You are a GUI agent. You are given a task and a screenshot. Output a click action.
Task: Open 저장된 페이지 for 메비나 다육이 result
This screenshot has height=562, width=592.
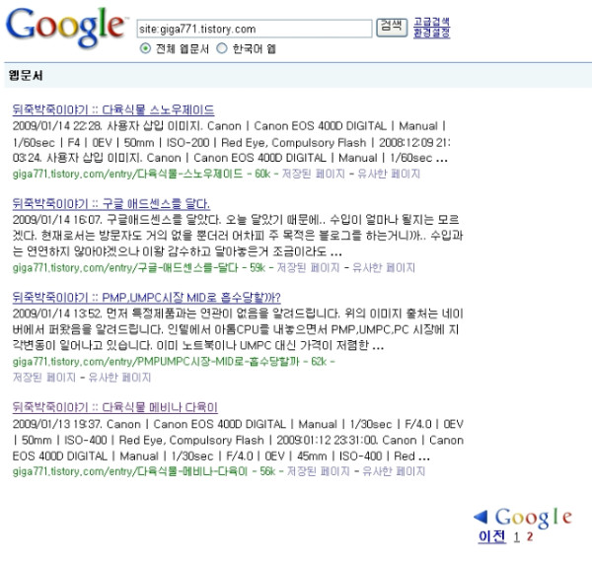tap(319, 471)
